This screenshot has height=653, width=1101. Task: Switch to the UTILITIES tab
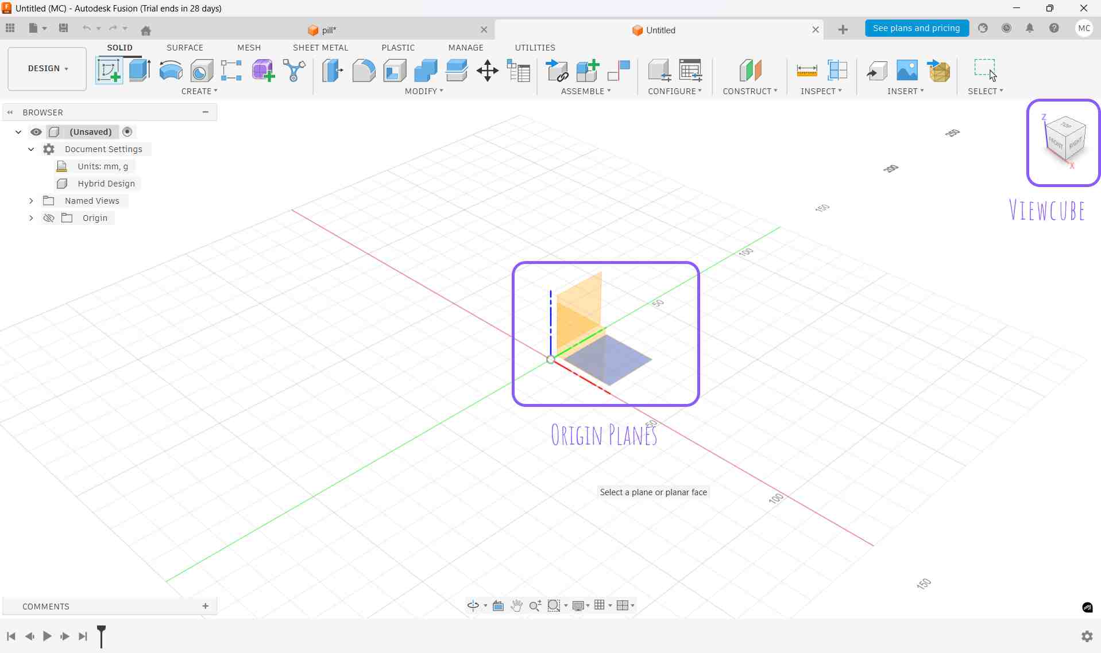pos(535,48)
